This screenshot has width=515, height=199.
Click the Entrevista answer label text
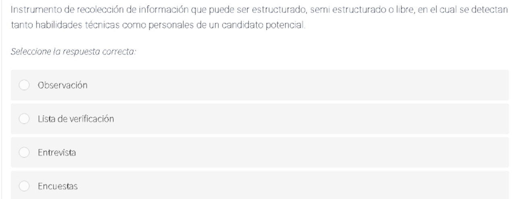click(57, 153)
